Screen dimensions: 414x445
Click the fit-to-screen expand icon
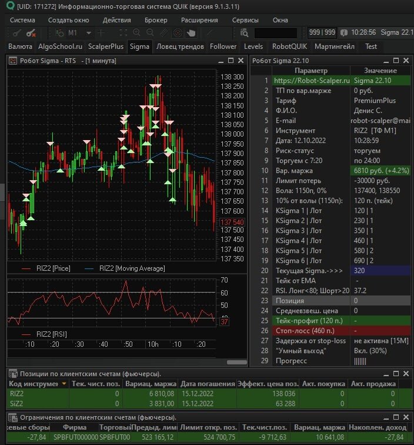click(x=123, y=32)
